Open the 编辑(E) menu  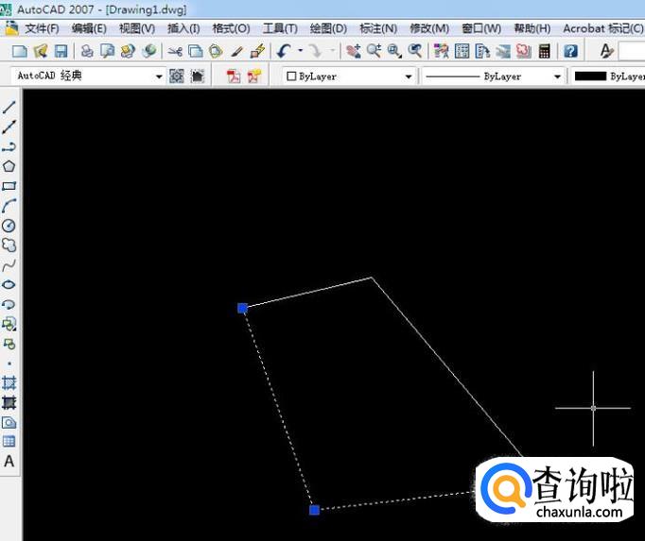pos(89,28)
